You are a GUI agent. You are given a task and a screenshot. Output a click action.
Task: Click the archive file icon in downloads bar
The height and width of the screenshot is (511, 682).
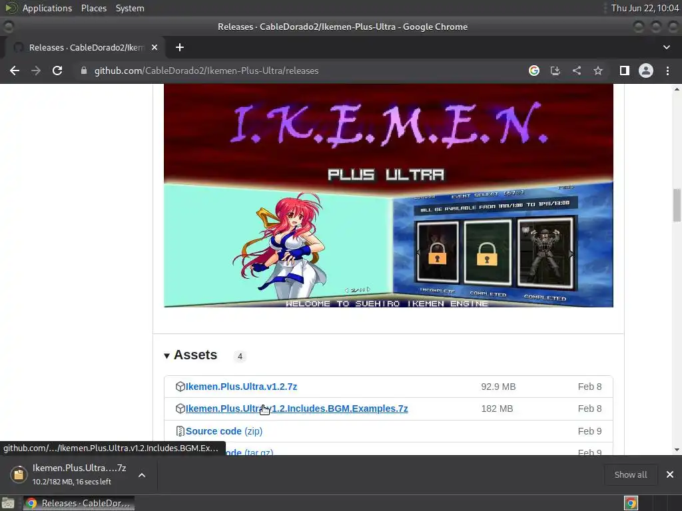[x=19, y=474]
